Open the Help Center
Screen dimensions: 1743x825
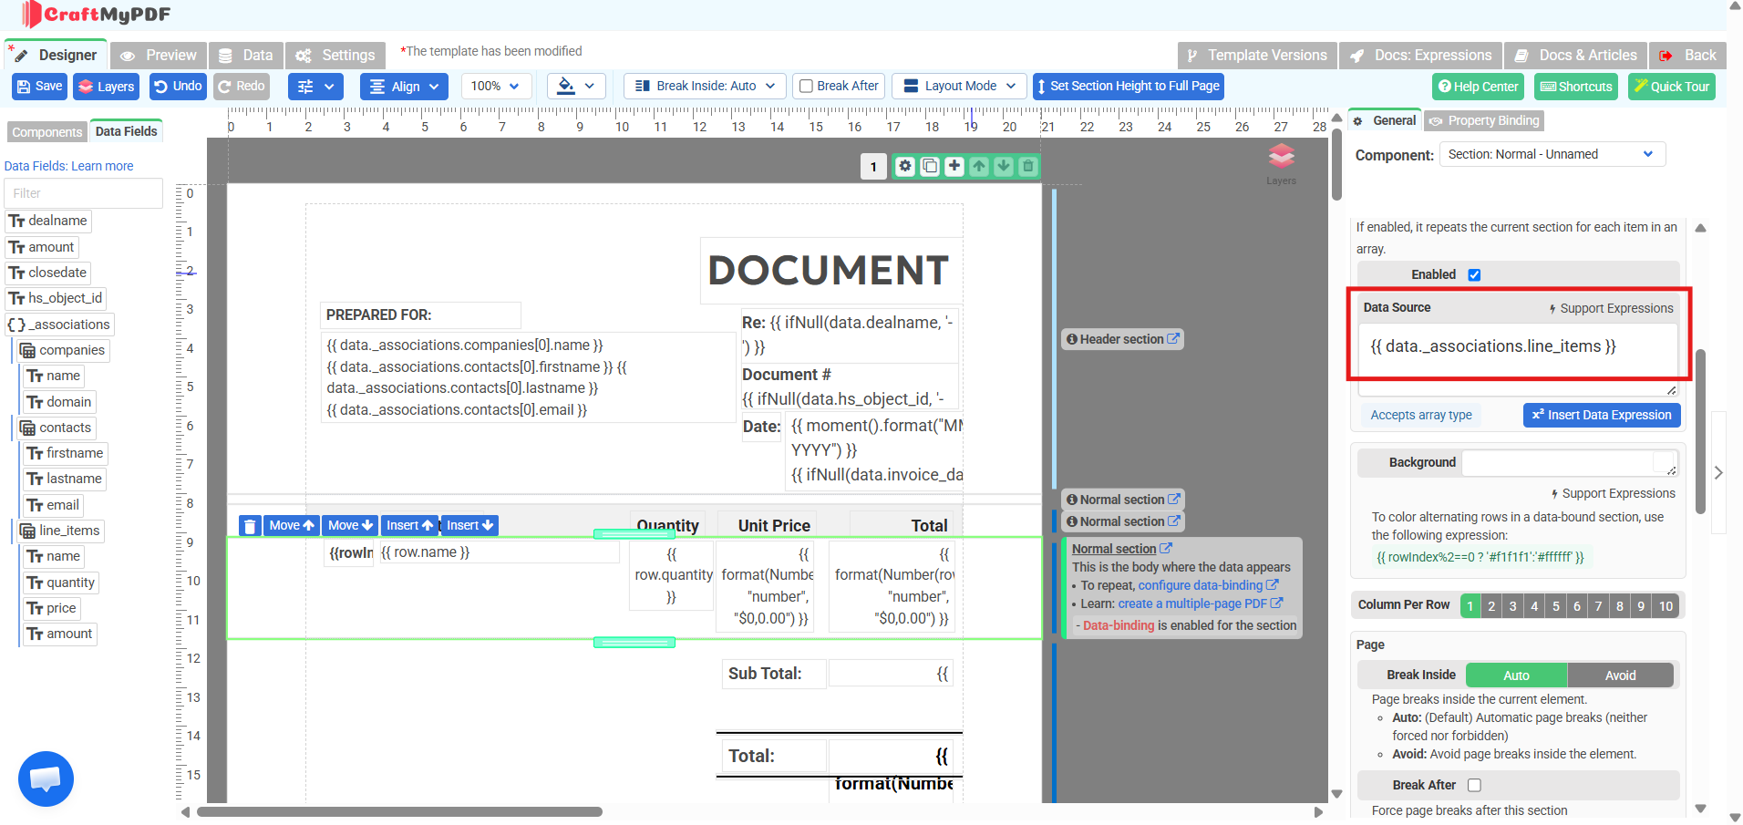point(1479,87)
